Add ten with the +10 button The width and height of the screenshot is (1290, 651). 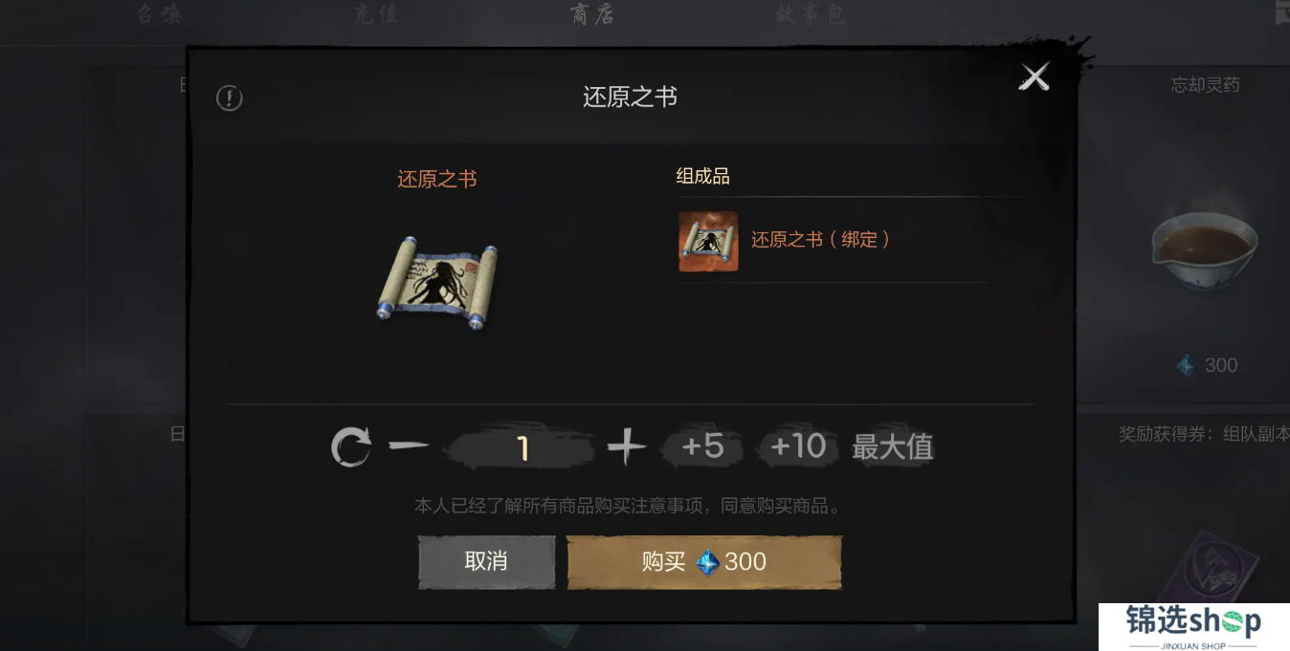tap(798, 446)
